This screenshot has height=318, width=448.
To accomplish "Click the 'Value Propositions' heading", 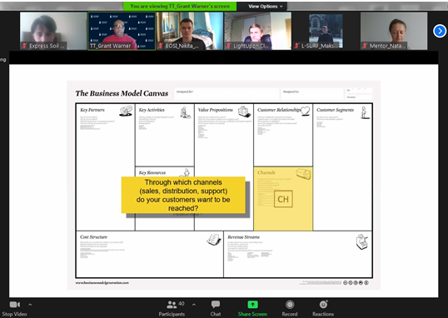I will coord(216,110).
